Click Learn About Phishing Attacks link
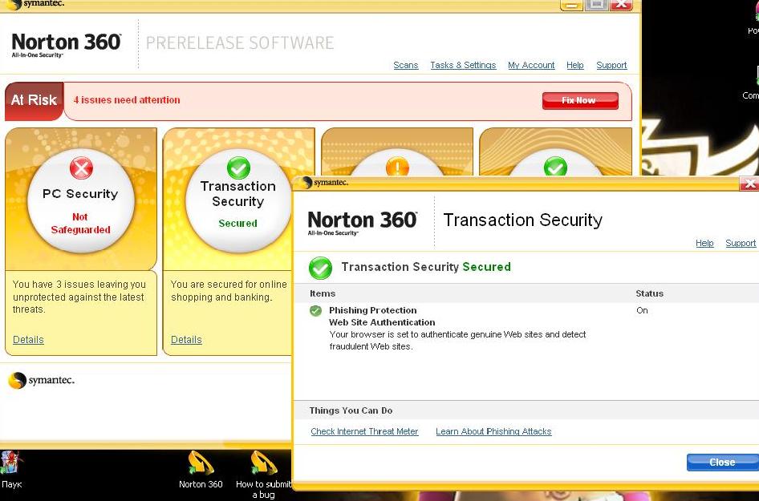 (x=493, y=431)
